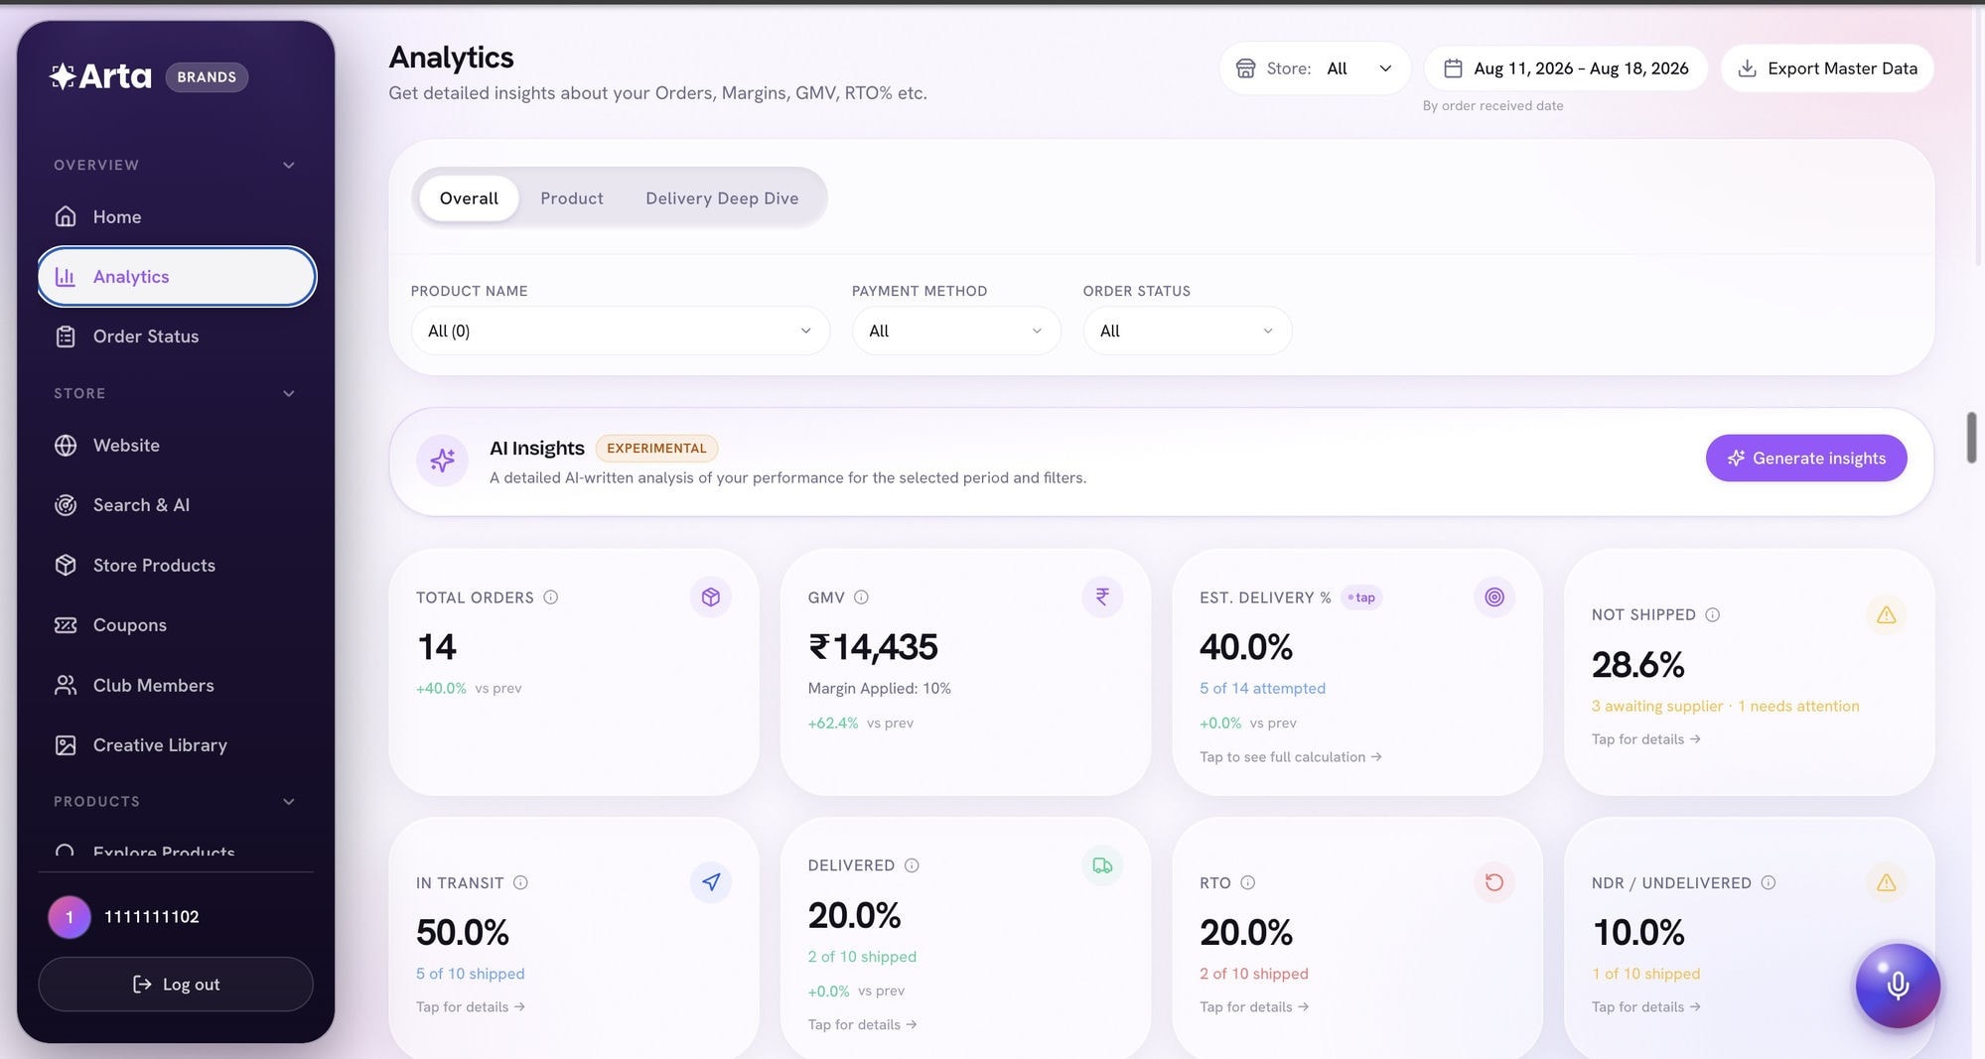Click the package icon on Total Orders card

(x=710, y=596)
